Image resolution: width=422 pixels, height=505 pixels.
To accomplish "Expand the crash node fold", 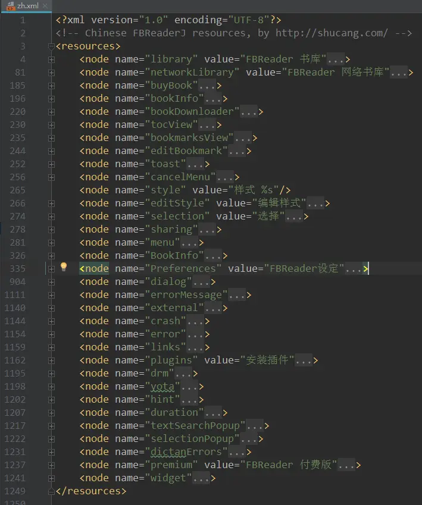I will coord(51,321).
